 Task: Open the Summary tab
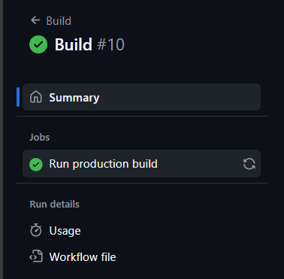[x=141, y=97]
